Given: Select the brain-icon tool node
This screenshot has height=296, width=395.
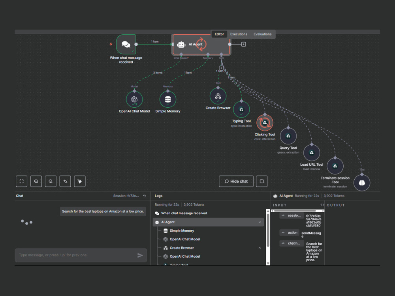Looking at the screenshot, I should click(362, 183).
